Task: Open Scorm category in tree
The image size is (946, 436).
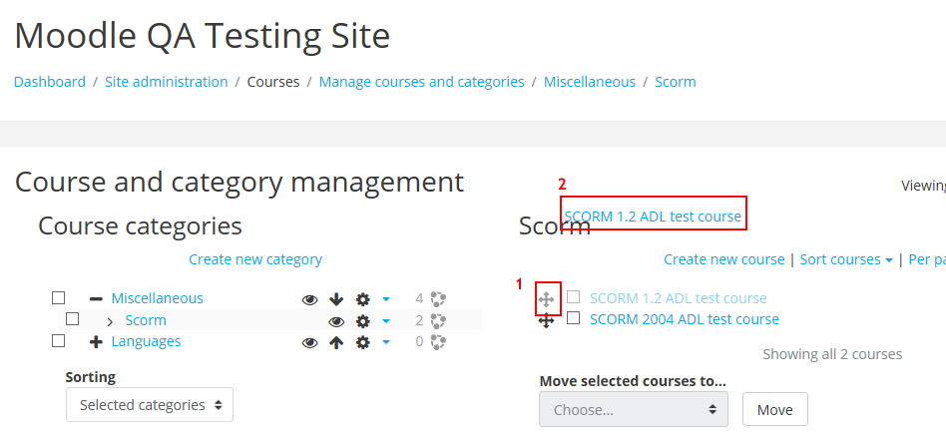Action: tap(146, 320)
